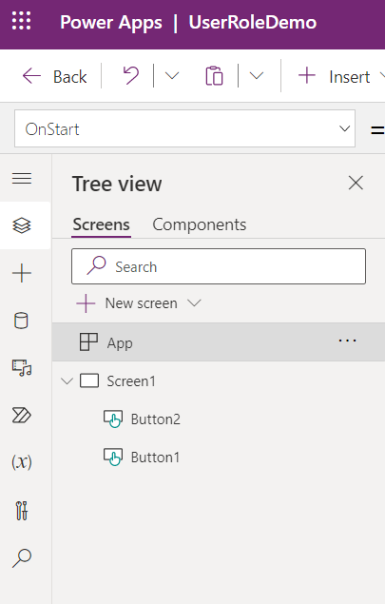
Task: Click the Paste clipboard icon
Action: point(214,76)
